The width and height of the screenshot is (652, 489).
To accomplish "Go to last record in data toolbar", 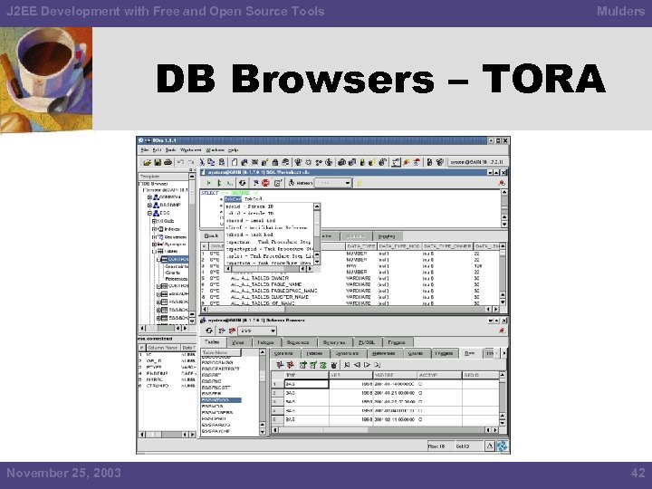I will pos(377,365).
